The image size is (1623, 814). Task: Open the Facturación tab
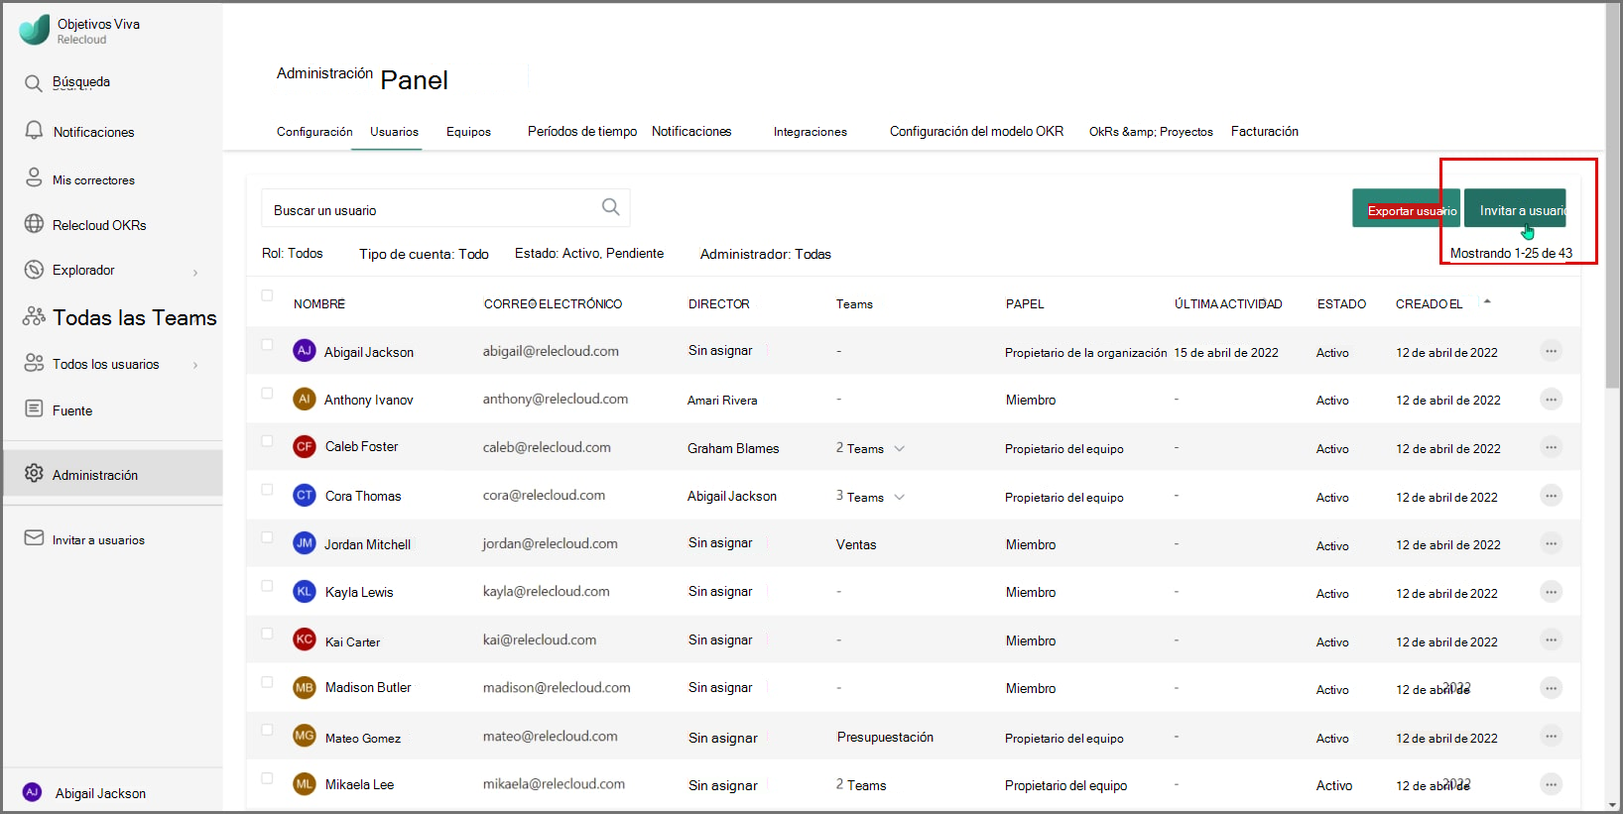pos(1265,131)
